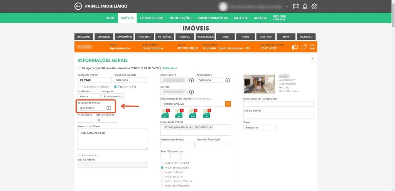Viewport: 395px width, 191px height.
Task: Switch to the Fotos tab
Action: [x=225, y=37]
